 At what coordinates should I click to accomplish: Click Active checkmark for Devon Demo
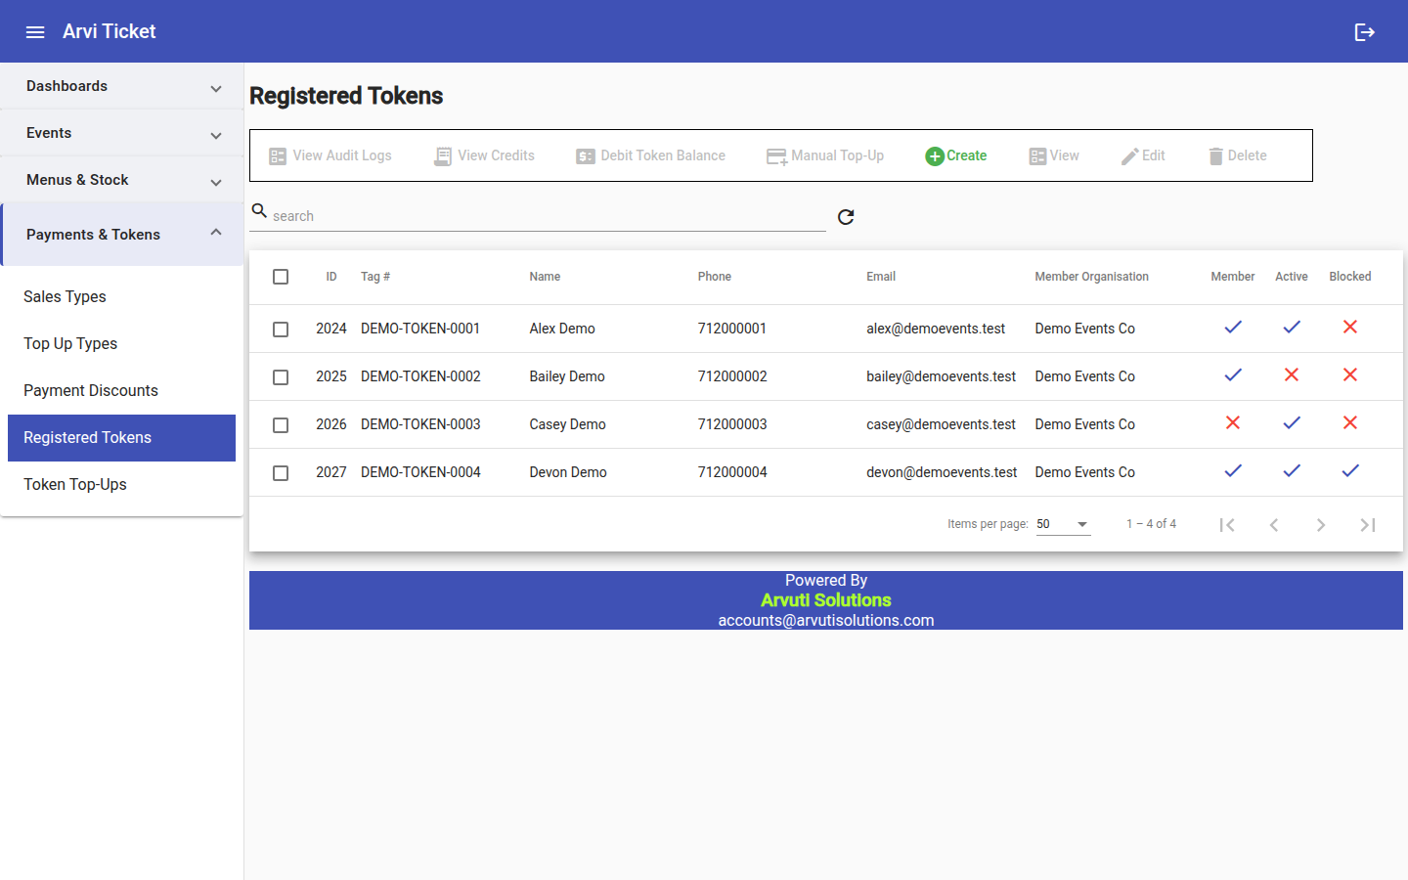tap(1292, 470)
